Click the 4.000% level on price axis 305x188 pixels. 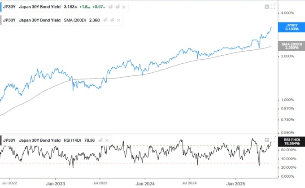pos(288,13)
